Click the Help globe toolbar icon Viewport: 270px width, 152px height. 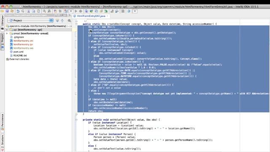click(129, 11)
